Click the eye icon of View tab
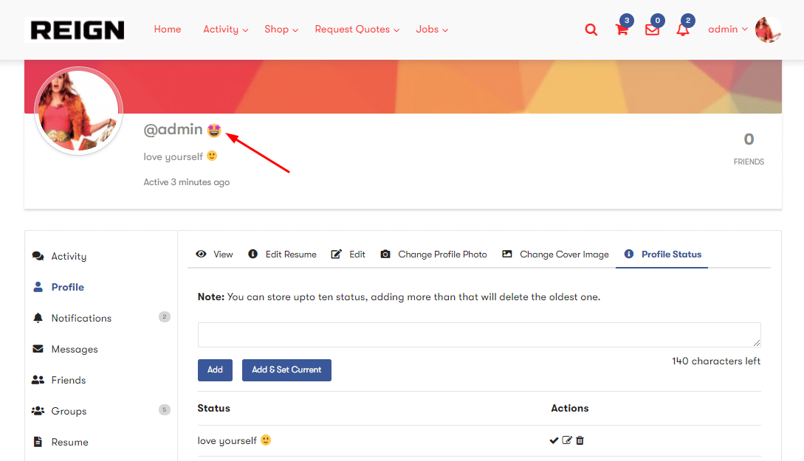This screenshot has height=461, width=804. (x=201, y=254)
